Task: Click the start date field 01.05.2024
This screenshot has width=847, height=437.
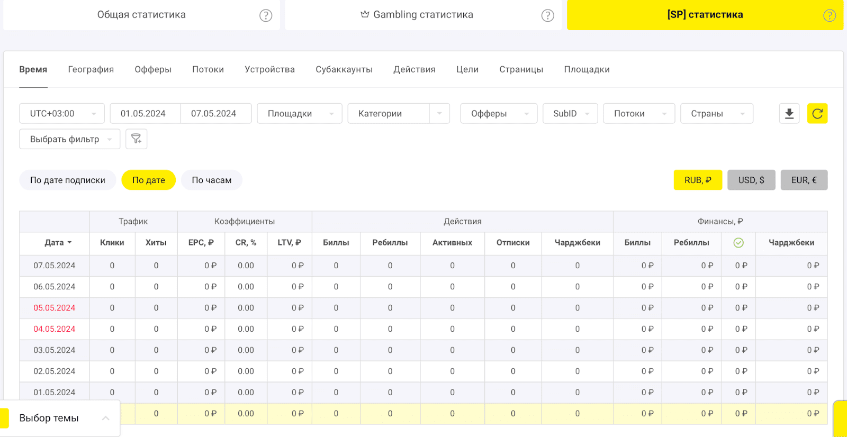Action: pos(143,114)
